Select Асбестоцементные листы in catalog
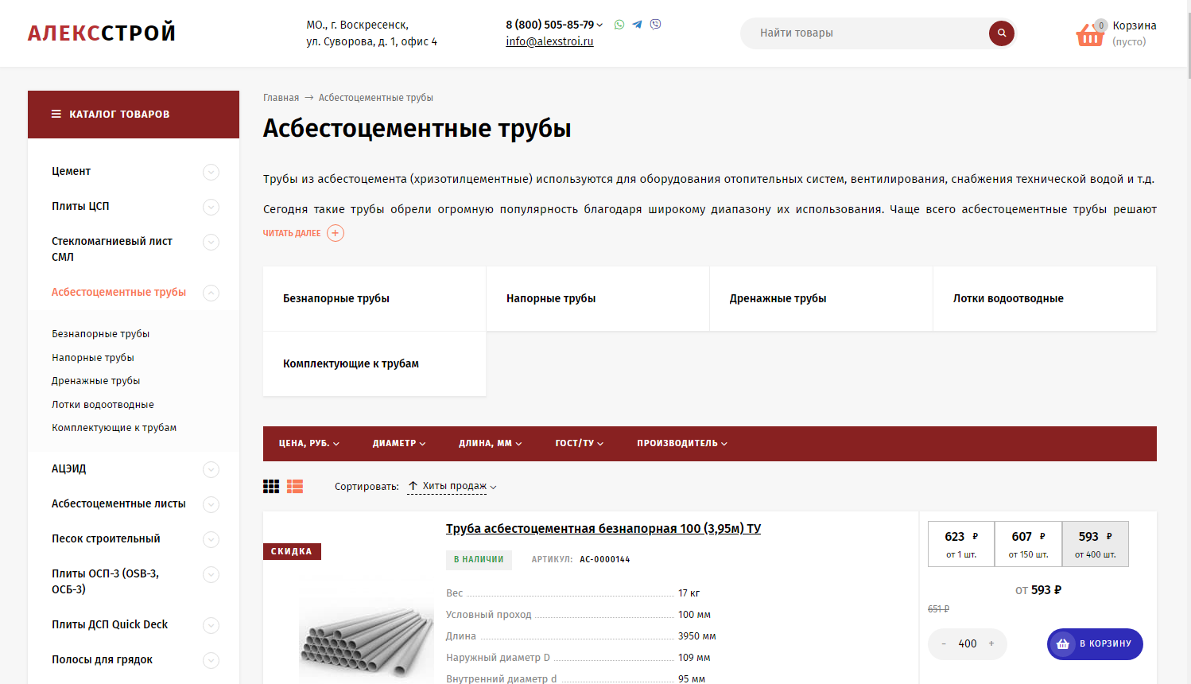1191x684 pixels. click(118, 504)
